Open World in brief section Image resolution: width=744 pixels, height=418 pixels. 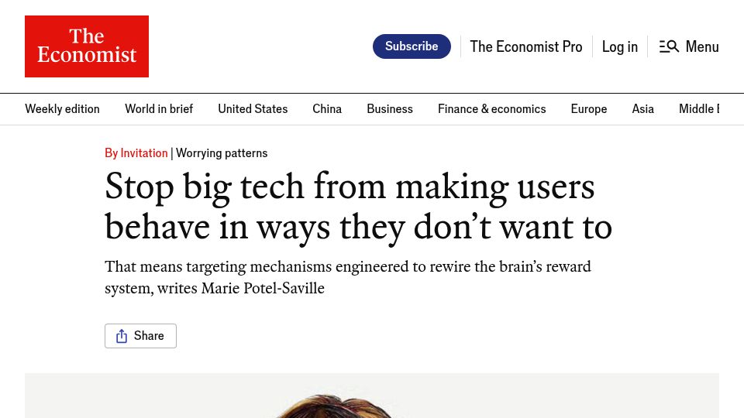click(159, 109)
